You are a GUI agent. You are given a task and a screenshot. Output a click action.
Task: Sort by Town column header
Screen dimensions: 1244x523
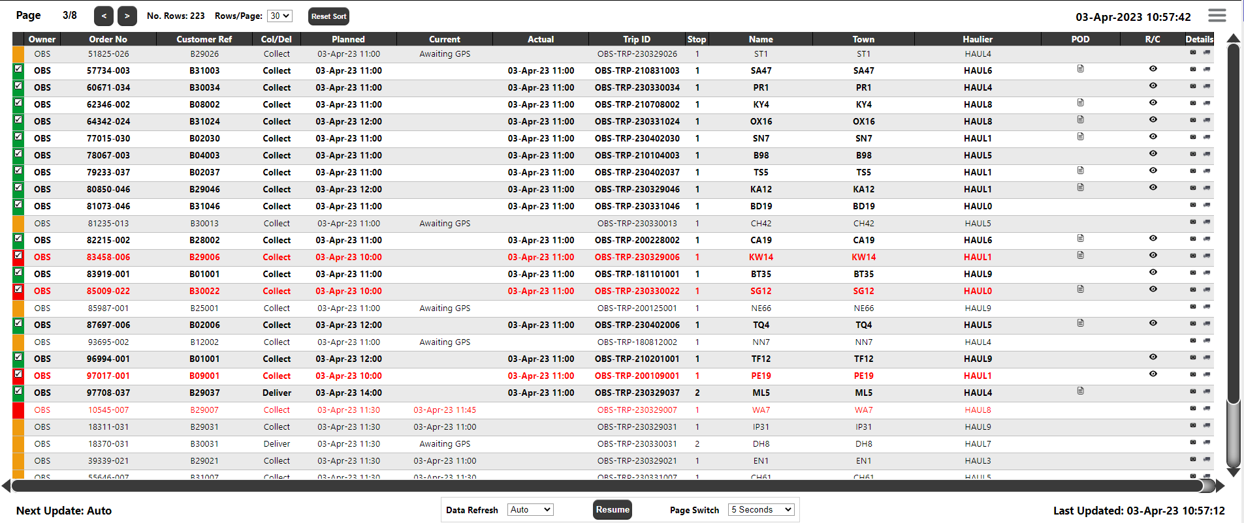pos(863,39)
